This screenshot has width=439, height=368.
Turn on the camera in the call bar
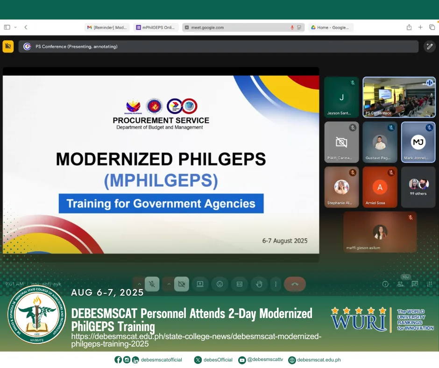click(181, 284)
